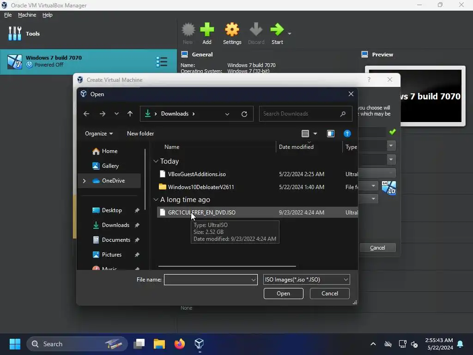Click the green Start arrow icon
Image resolution: width=473 pixels, height=355 pixels.
pos(277,30)
